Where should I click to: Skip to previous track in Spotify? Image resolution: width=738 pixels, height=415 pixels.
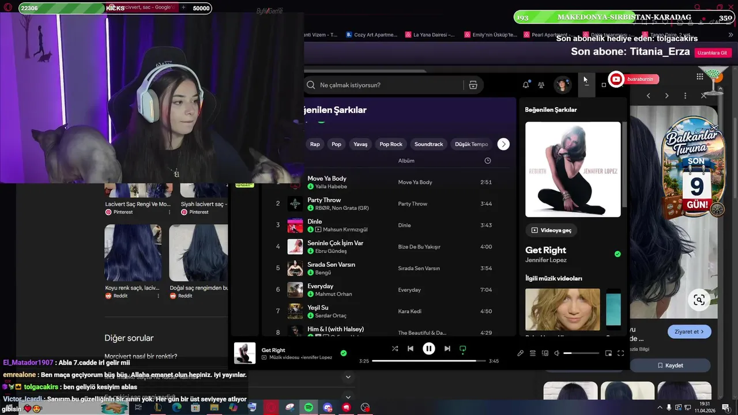click(x=411, y=349)
